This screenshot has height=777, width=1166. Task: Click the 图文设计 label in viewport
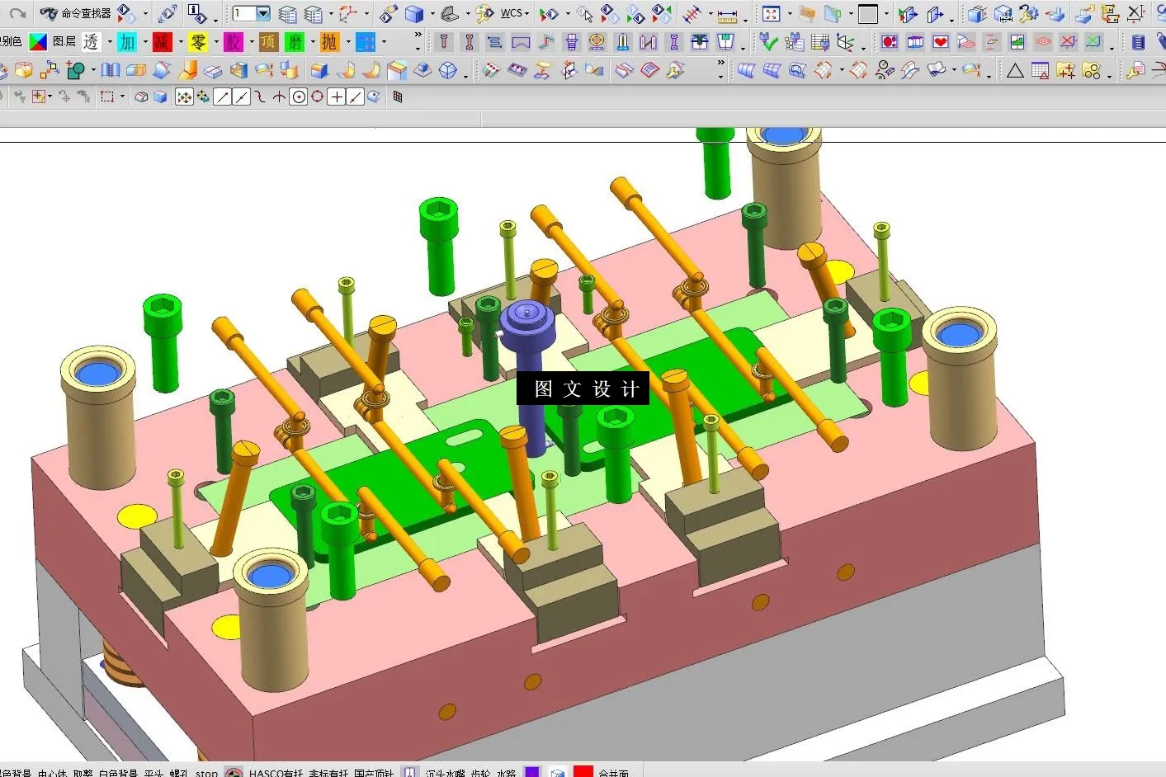click(x=583, y=388)
